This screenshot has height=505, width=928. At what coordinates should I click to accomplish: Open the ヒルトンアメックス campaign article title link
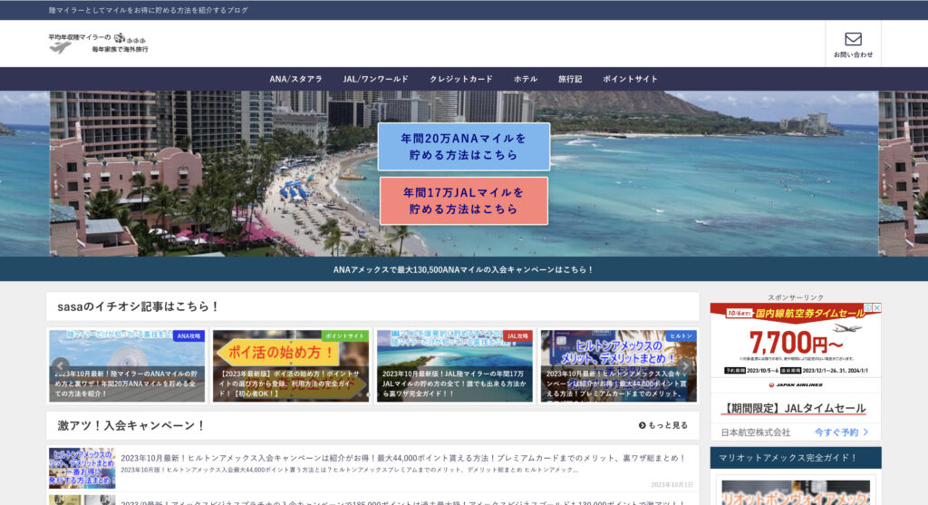click(402, 458)
